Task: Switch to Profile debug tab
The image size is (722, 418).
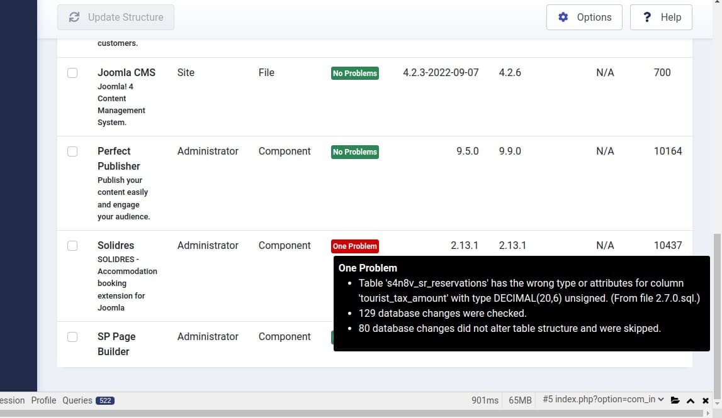Action: click(x=43, y=400)
